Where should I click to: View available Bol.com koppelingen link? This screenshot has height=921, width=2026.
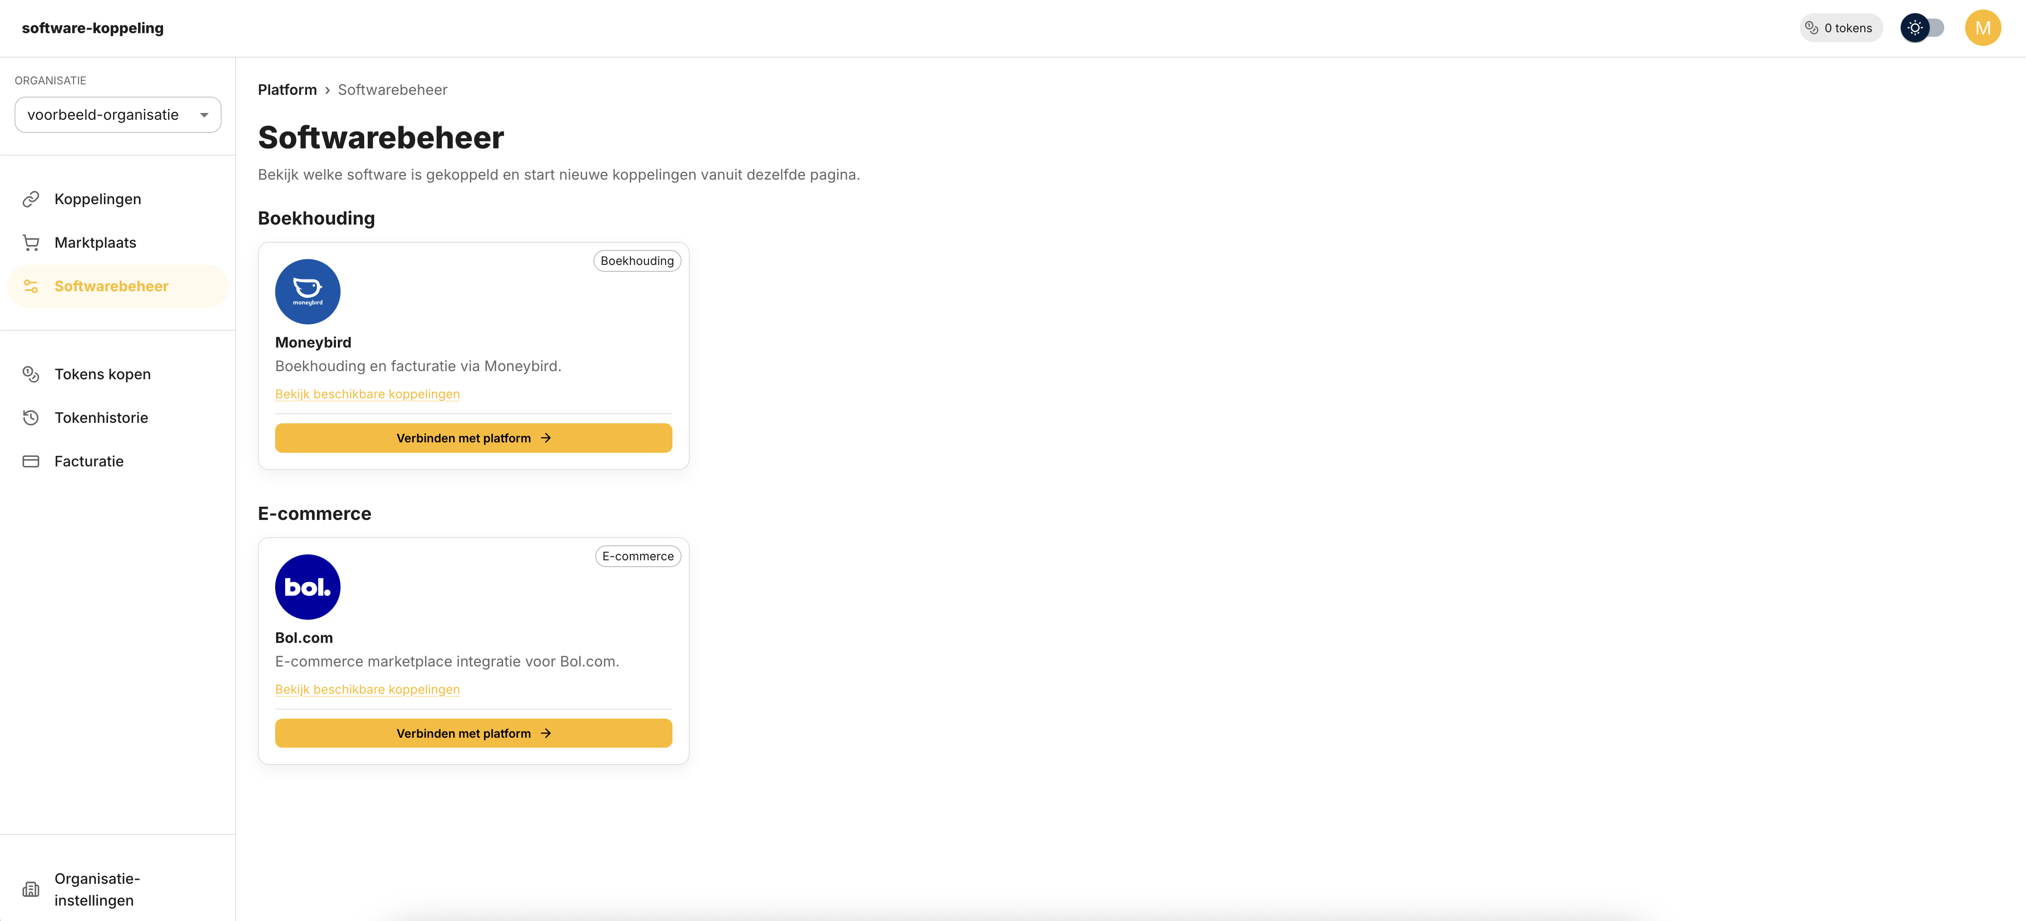(x=367, y=689)
